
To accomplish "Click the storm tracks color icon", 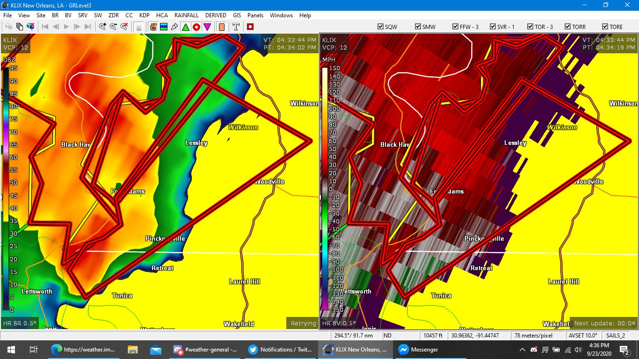I will (153, 27).
